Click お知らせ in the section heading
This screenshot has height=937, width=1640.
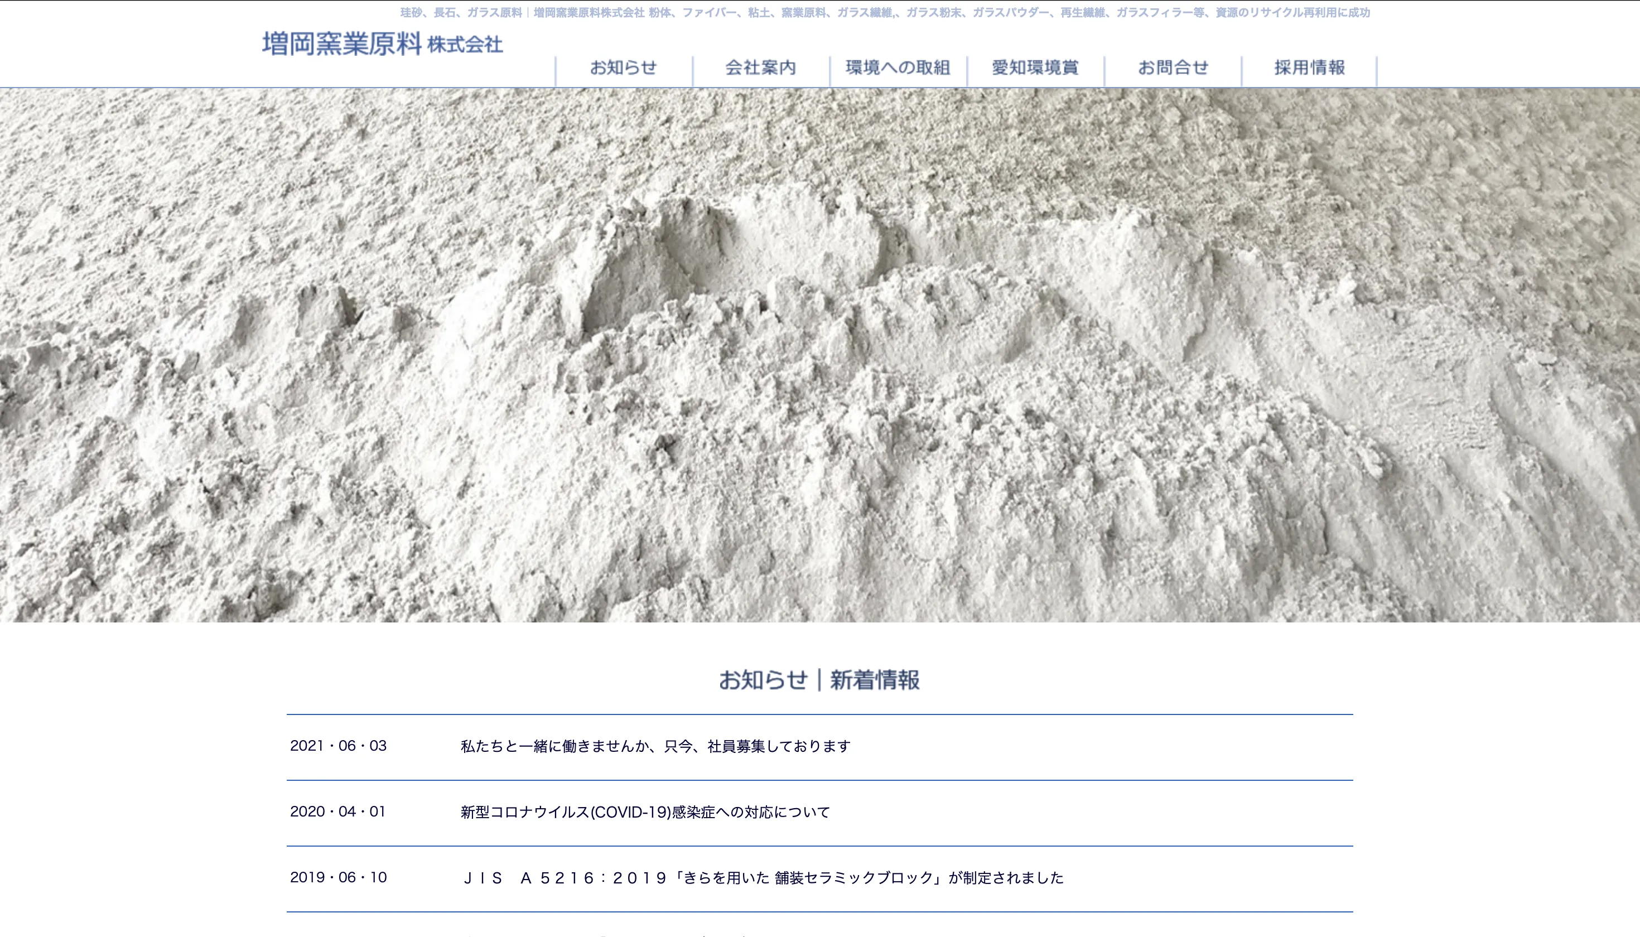tap(763, 680)
